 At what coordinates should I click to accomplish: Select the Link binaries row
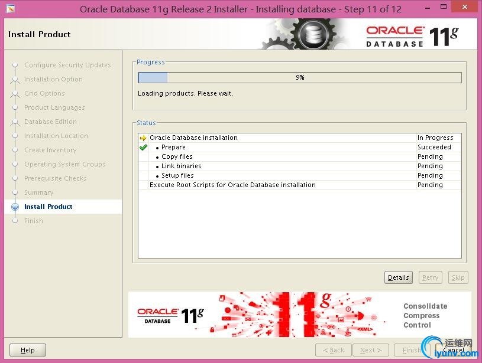coord(300,166)
